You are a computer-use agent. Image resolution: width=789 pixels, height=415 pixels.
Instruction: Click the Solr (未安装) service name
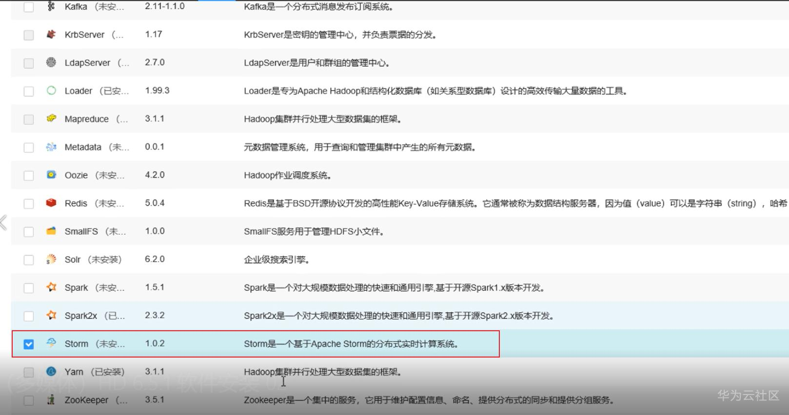tap(93, 260)
